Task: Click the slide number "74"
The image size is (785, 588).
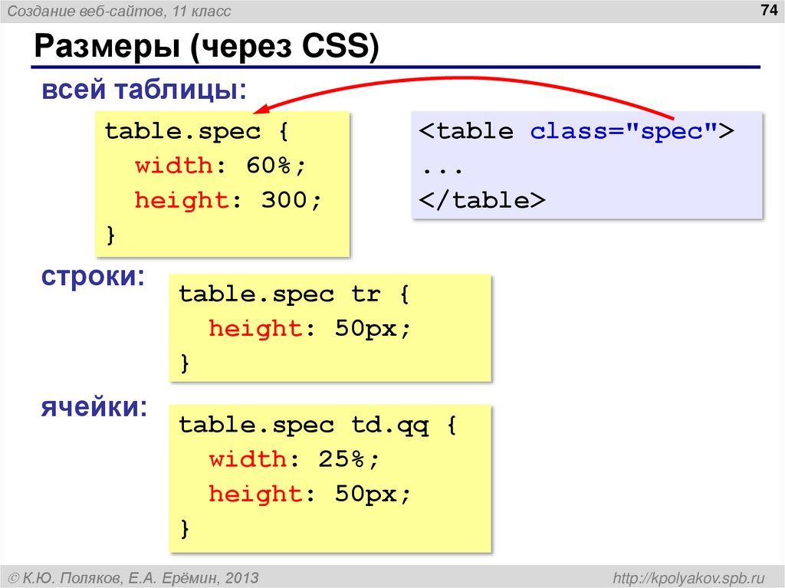Action: tap(767, 11)
